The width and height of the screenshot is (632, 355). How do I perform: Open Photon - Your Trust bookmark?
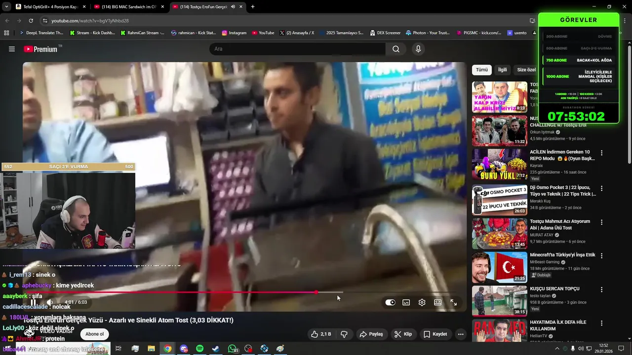428,33
